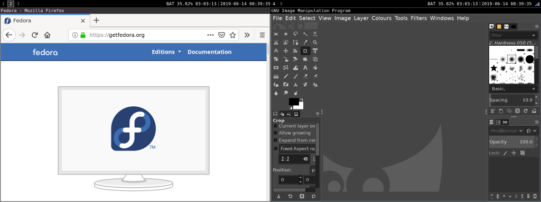This screenshot has width=541, height=202.
Task: Select the Gradient tool
Action: click(276, 76)
